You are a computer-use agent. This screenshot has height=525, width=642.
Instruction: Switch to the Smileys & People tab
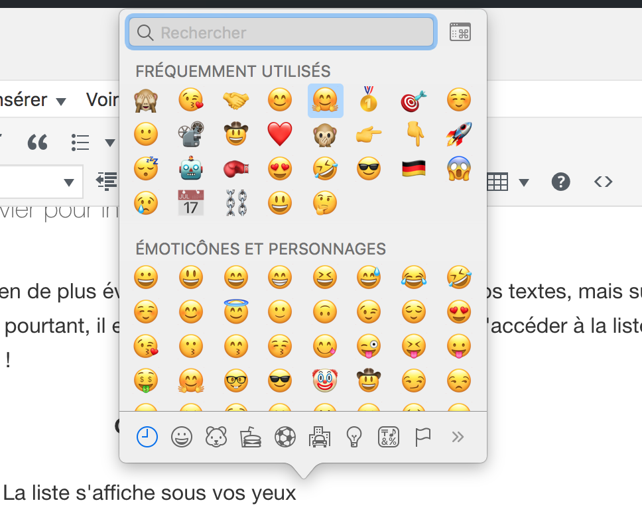tap(182, 437)
